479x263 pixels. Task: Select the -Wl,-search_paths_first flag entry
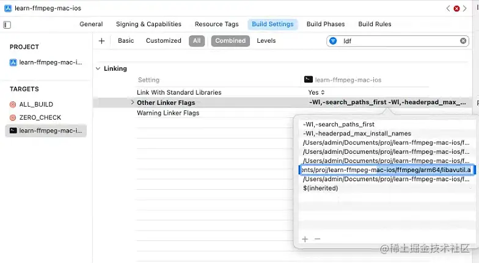[x=338, y=124]
